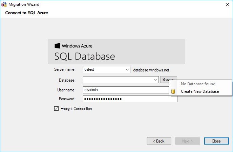Expand the Database dropdown arrow
Screen dimensions: 233x152
[156, 80]
